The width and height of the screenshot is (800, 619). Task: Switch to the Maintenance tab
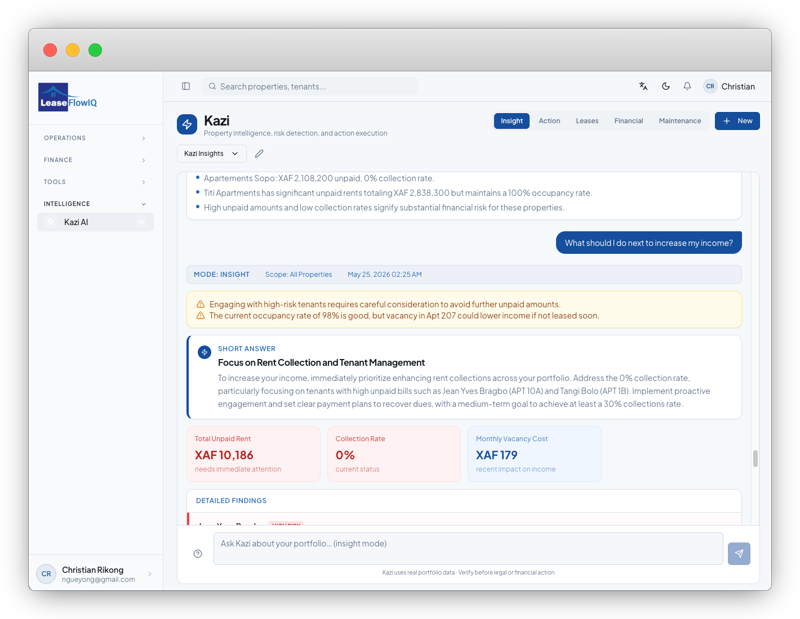[x=680, y=121]
